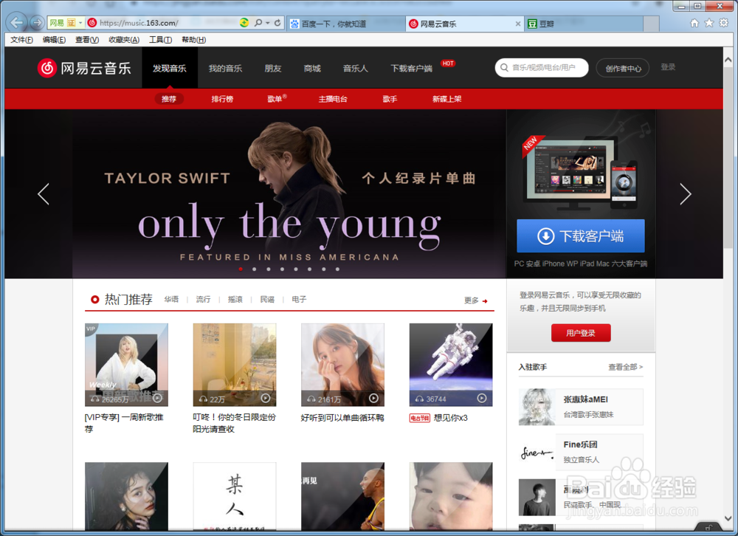Play the 2161万 playlist via play icon
The width and height of the screenshot is (738, 536).
373,399
